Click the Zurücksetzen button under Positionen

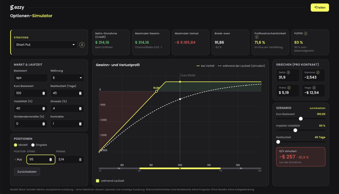point(27,172)
